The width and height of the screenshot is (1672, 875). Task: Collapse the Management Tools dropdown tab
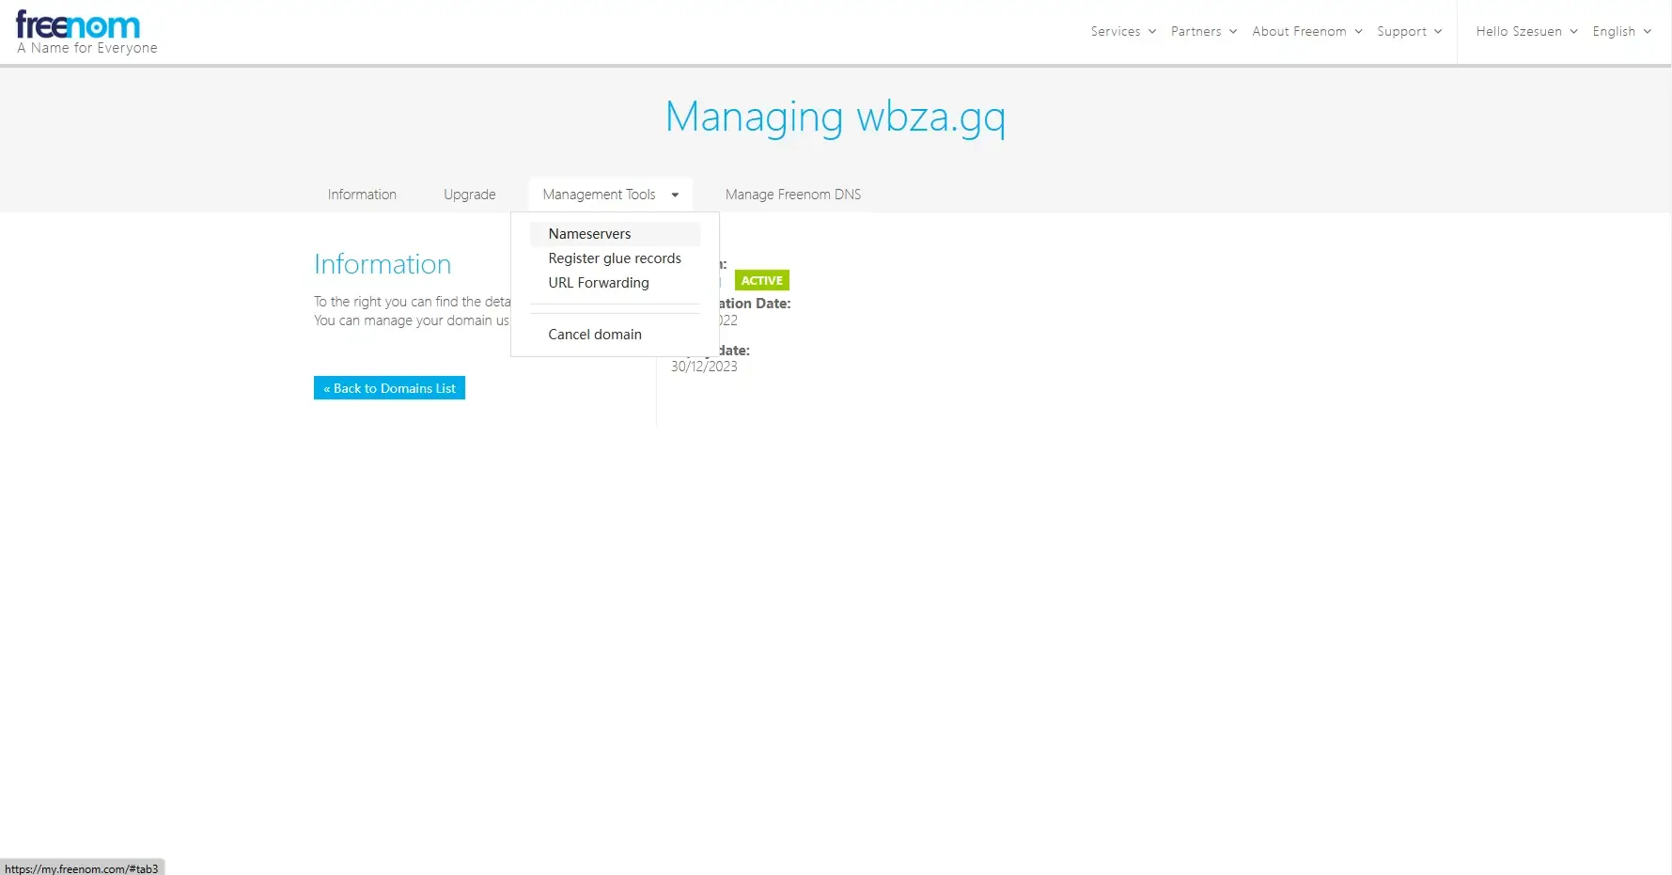coord(599,195)
